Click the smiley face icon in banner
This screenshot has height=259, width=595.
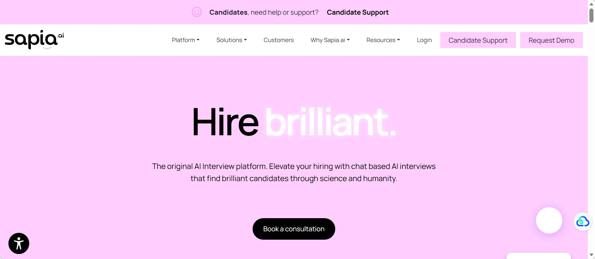tap(196, 12)
